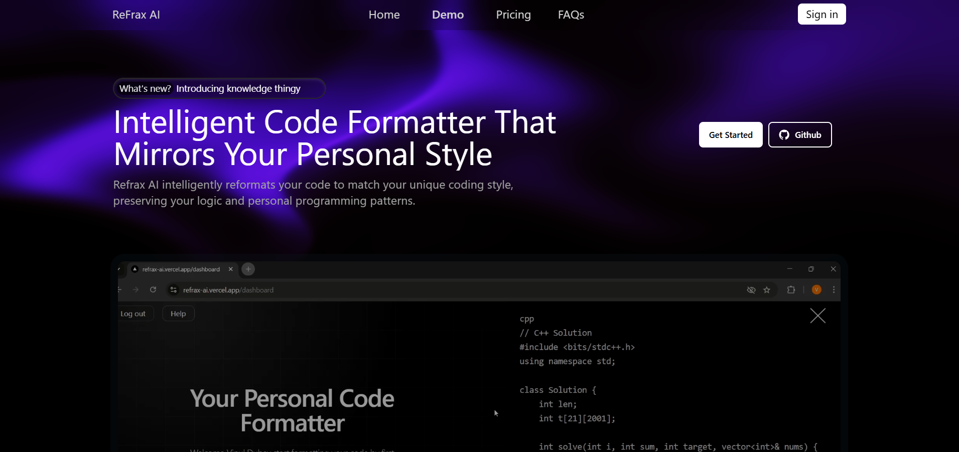The width and height of the screenshot is (959, 452).
Task: Navigate to Pricing in the navbar
Action: 513,15
